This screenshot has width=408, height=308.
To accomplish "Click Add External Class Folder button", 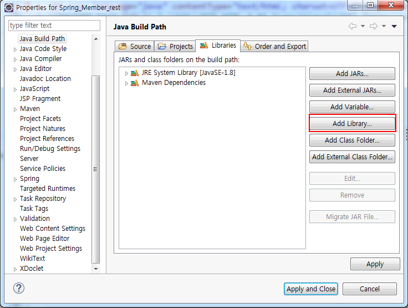I will pyautogui.click(x=352, y=157).
